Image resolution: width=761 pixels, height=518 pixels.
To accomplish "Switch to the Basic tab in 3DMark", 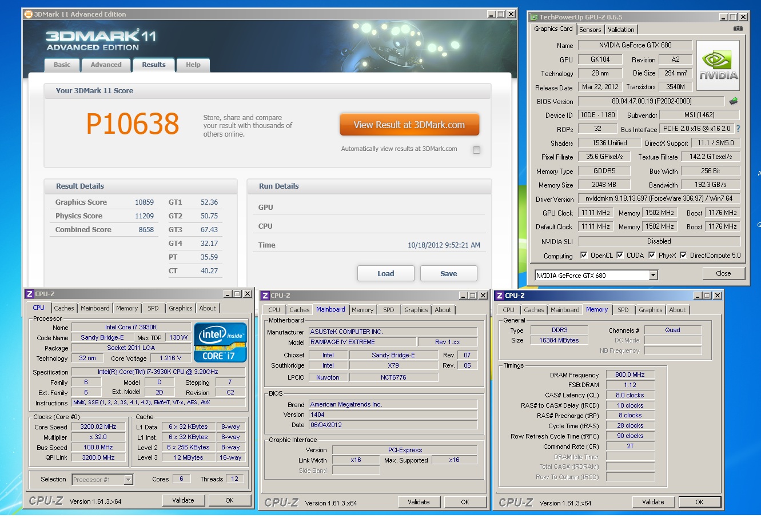I will pos(62,65).
